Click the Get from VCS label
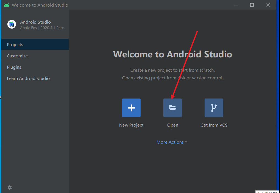This screenshot has width=280, height=193. pos(214,125)
